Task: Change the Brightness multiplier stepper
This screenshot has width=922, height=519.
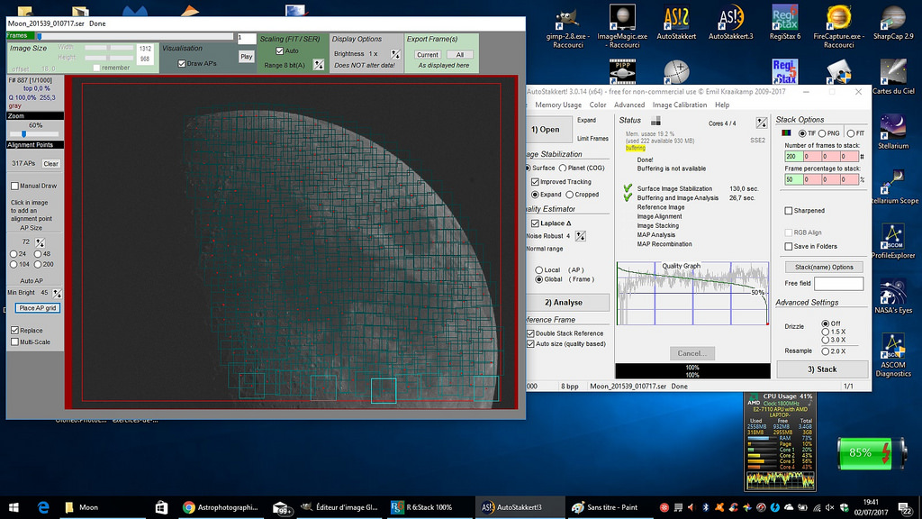Action: pyautogui.click(x=394, y=55)
